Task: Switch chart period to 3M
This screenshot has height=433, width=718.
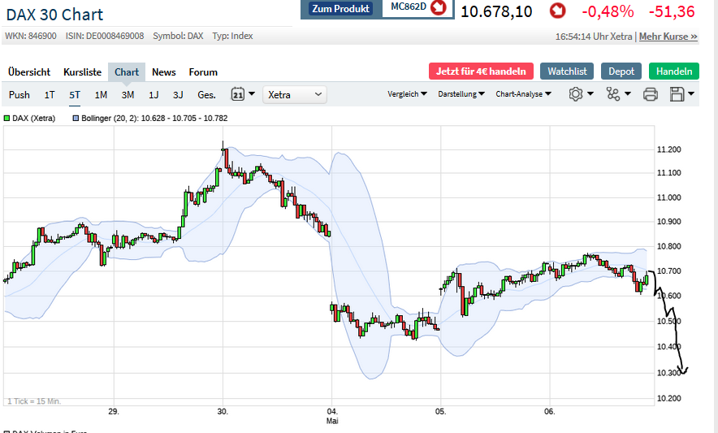Action: pyautogui.click(x=128, y=95)
